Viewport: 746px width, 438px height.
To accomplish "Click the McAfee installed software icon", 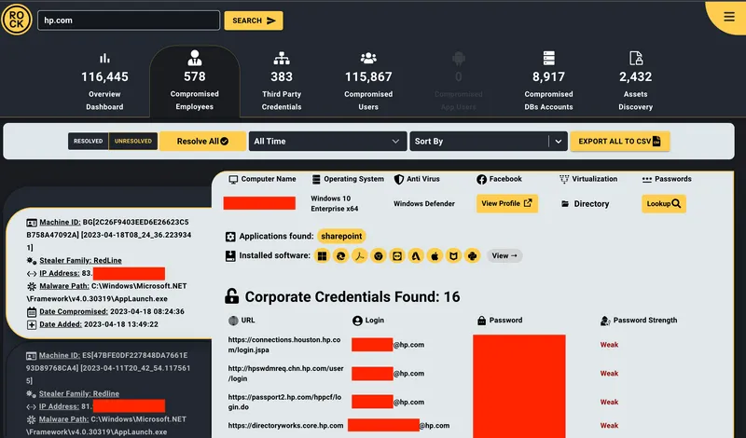I will click(x=452, y=255).
